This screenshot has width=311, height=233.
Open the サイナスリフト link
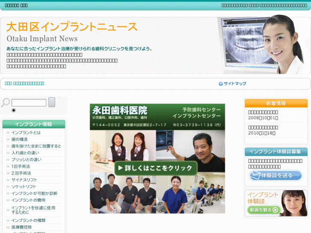pos(24,180)
